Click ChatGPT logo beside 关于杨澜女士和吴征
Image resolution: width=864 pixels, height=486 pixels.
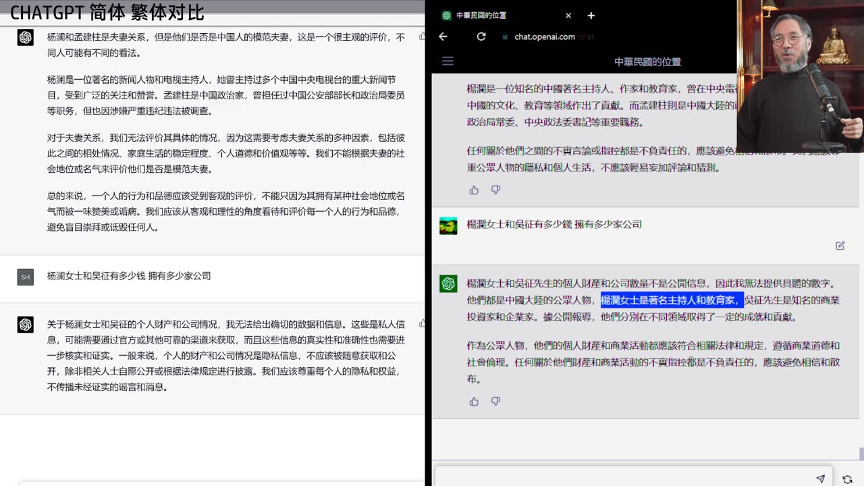(x=26, y=325)
